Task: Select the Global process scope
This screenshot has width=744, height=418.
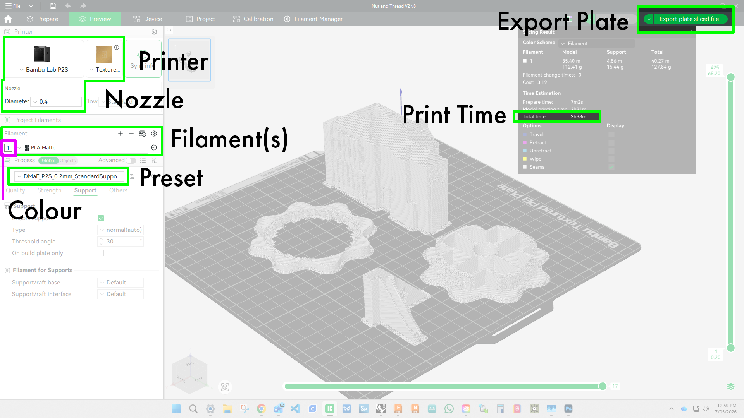Action: click(x=48, y=161)
